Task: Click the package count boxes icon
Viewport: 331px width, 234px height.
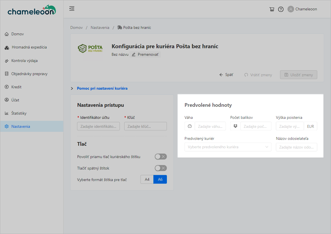Action: coord(235,126)
